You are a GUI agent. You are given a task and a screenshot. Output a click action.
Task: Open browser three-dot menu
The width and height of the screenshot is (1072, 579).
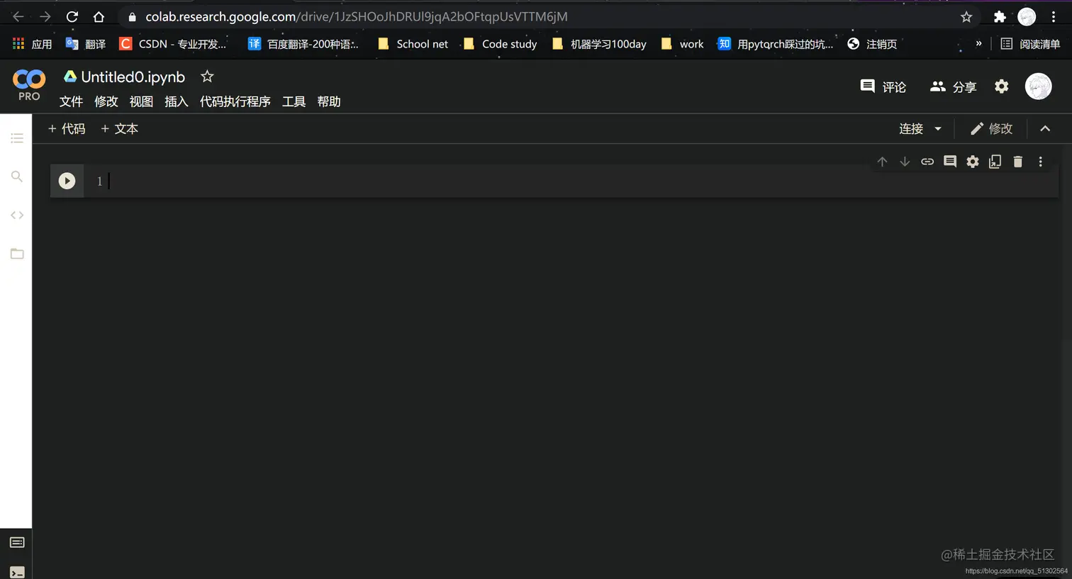(1054, 16)
